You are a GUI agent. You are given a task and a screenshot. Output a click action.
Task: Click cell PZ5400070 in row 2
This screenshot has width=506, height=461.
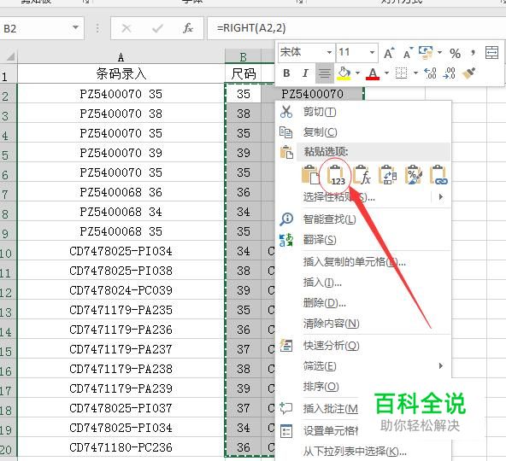pos(312,94)
